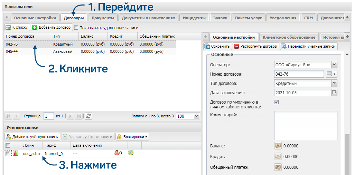Screen dimensions: 354x175
Task: Go to next page of contracts
Action: point(71,116)
